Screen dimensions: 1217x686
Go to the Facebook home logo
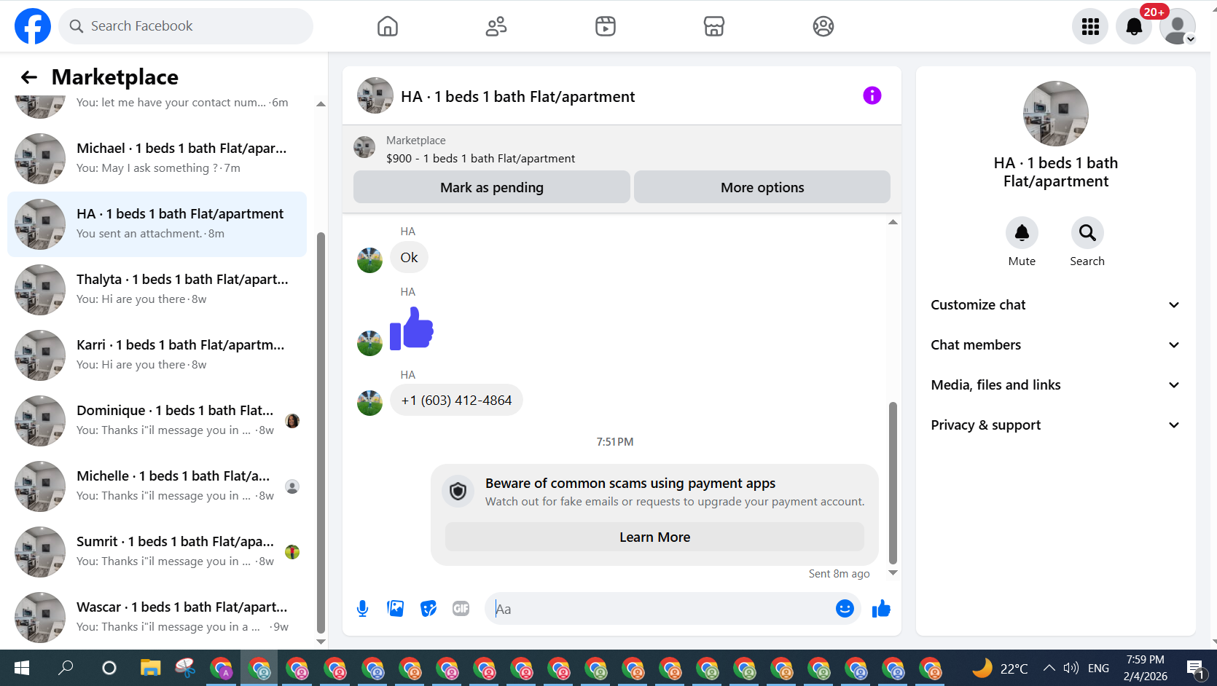click(x=33, y=26)
